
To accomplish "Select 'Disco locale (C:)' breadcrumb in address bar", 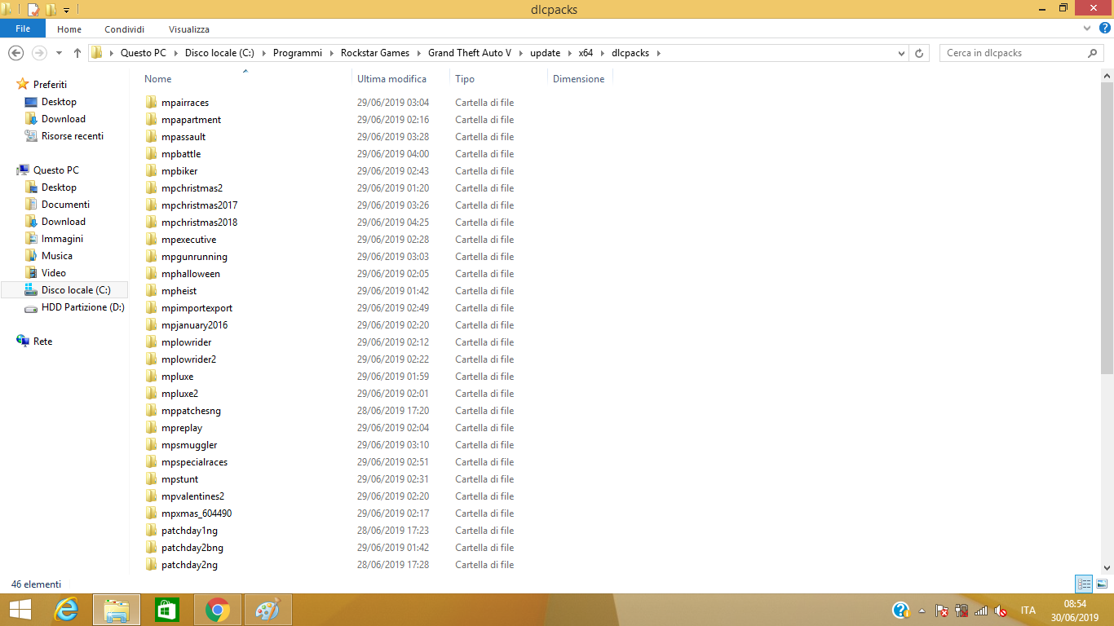I will pos(219,53).
